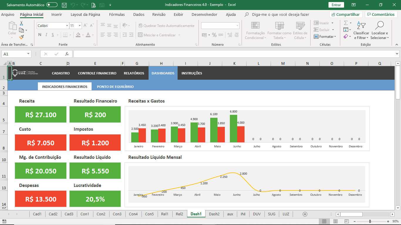Open the font name Calibri dropdown
401x225 pixels.
tap(67, 26)
